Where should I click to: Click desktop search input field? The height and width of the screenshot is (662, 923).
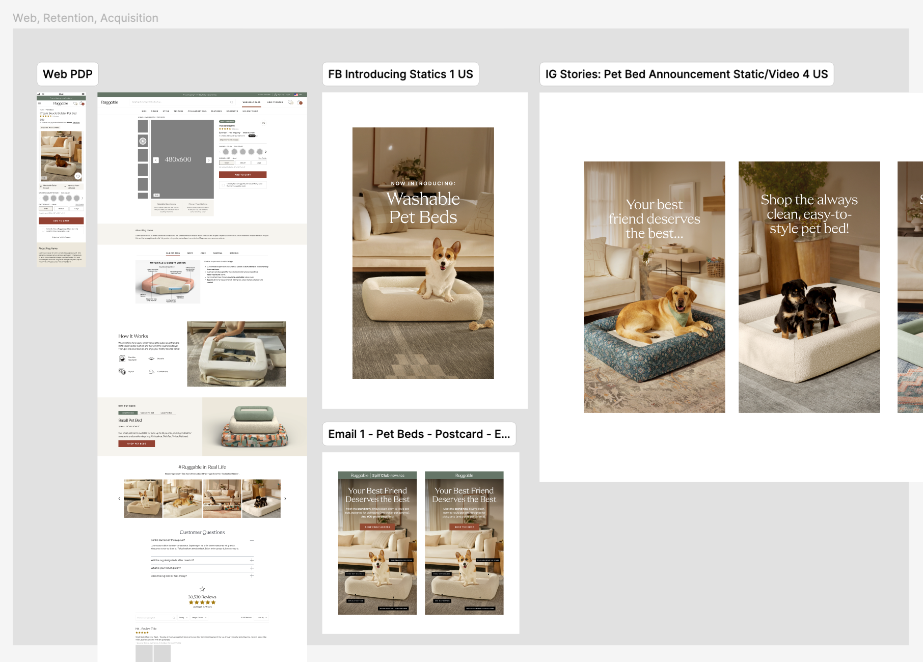click(182, 102)
